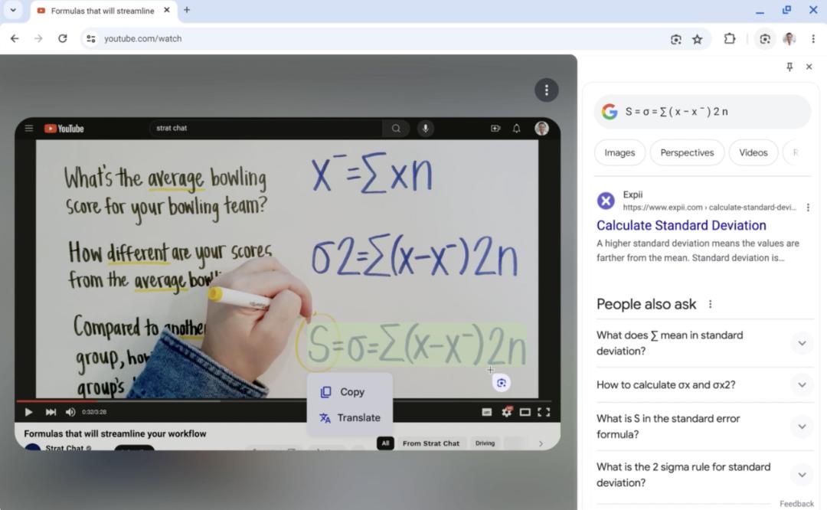The image size is (827, 510).
Task: Open the Calculate Standard Deviation result link
Action: pos(681,225)
